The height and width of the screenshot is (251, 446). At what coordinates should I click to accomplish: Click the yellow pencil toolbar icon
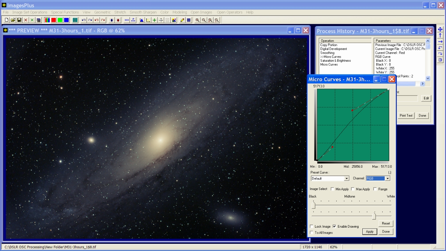[x=182, y=20]
